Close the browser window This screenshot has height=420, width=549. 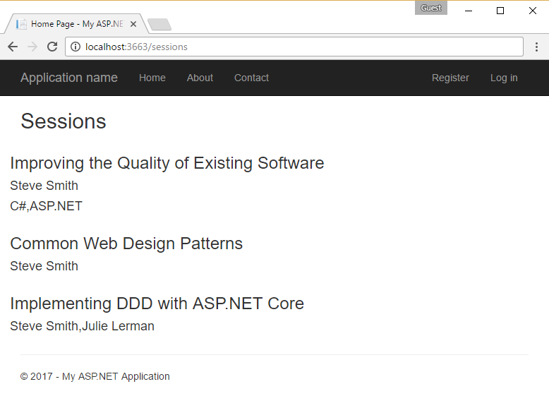[x=533, y=11]
